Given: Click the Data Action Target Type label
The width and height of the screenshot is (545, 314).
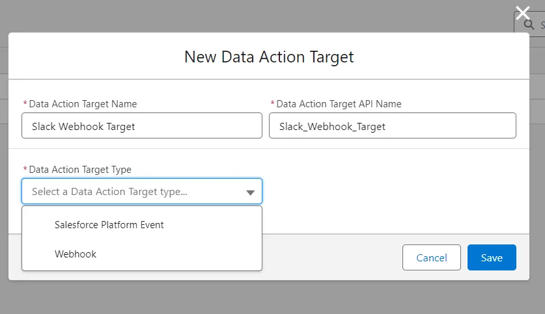Looking at the screenshot, I should tap(80, 170).
